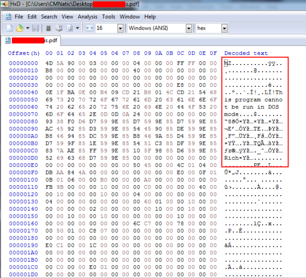The width and height of the screenshot is (306, 278).
Task: Click byte FB in row 00000110
Action: point(49,187)
